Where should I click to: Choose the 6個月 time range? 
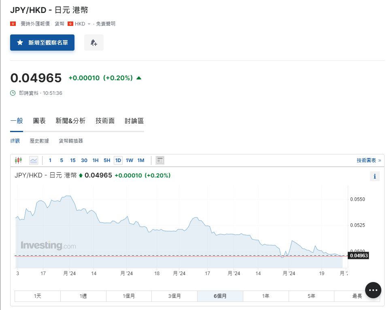[x=220, y=296]
